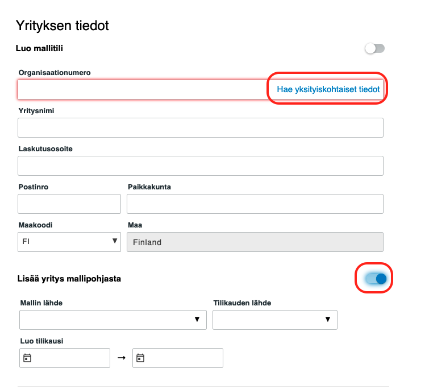Enable the Luo mallitili switch

point(374,49)
